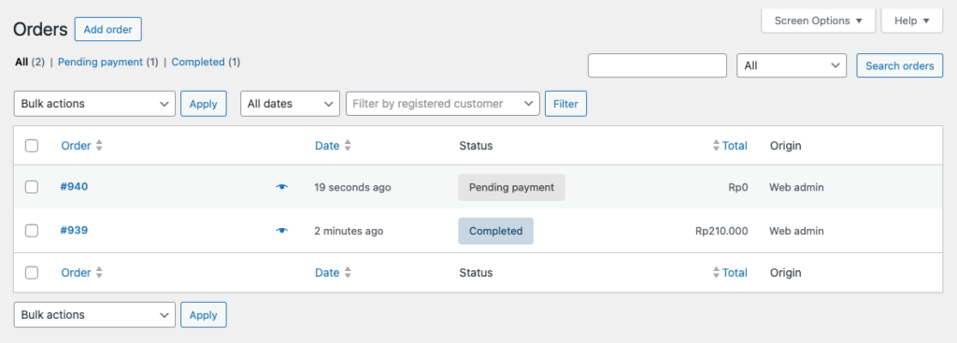Screen dimensions: 957x343
Task: Click the Search orders button
Action: pos(900,65)
